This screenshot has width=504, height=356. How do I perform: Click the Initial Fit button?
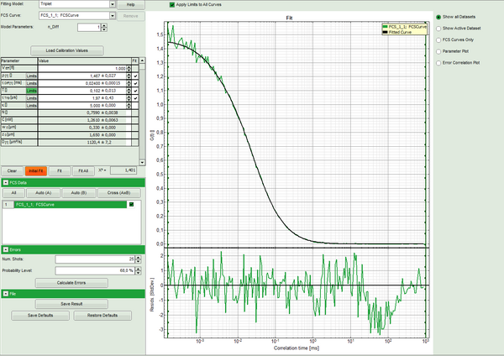[x=35, y=170]
